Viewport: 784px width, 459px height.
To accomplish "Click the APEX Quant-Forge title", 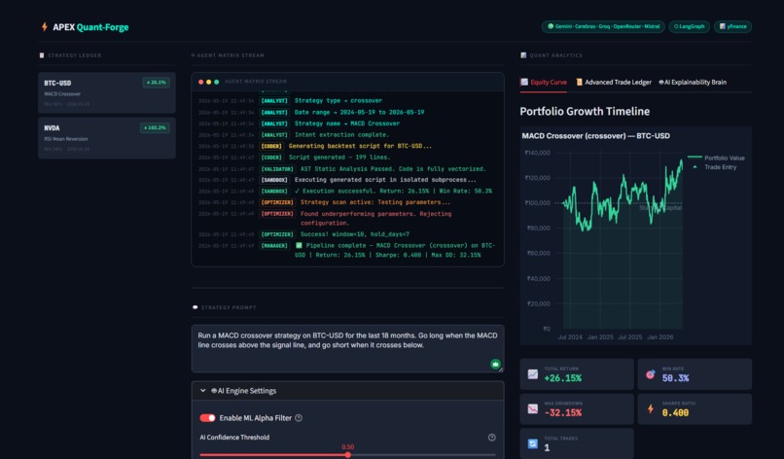I will (x=90, y=27).
